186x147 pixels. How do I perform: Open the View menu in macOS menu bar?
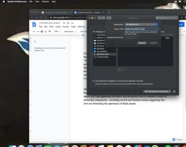[x=37, y=2]
